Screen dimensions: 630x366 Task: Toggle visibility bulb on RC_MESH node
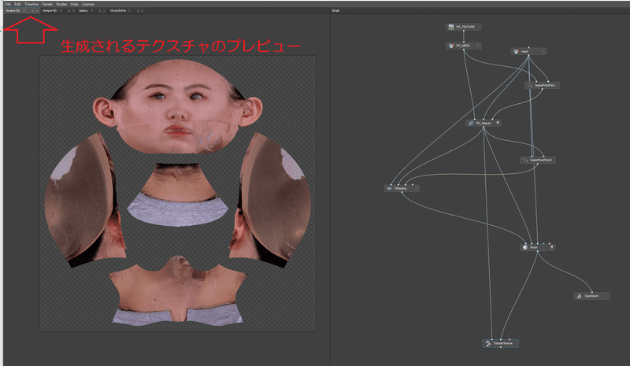(478, 46)
